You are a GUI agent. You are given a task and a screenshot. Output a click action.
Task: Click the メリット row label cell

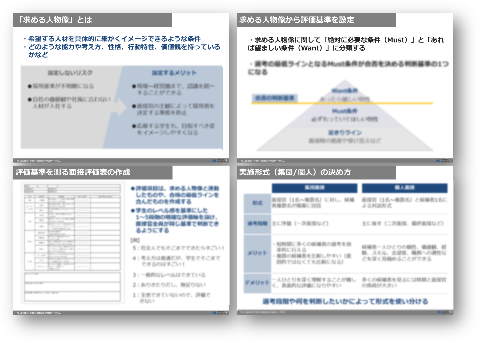[x=257, y=253]
